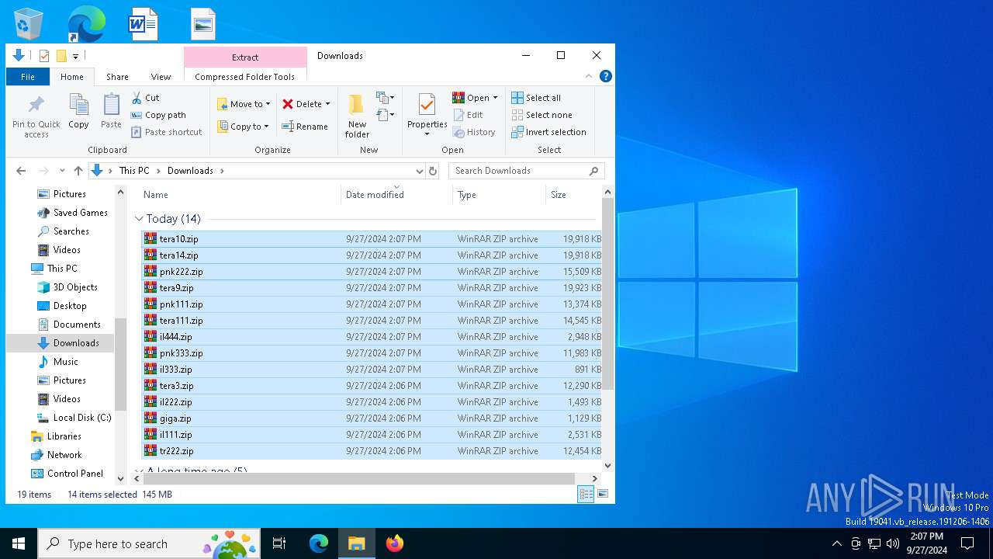Open Quick Access Toolbar Properties icon
Viewport: 993px width, 559px height.
(x=44, y=56)
